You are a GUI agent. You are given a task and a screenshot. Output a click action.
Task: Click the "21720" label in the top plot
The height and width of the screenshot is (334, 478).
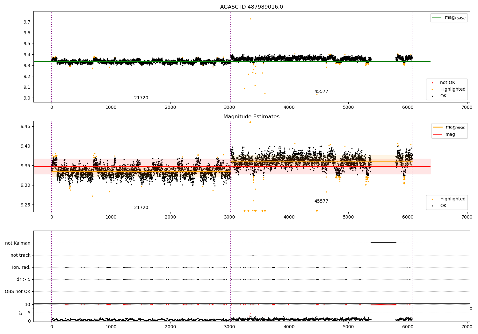pyautogui.click(x=141, y=98)
